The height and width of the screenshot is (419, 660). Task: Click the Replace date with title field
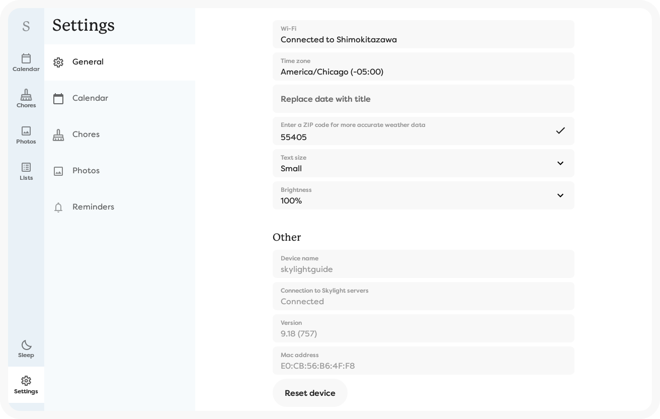423,99
